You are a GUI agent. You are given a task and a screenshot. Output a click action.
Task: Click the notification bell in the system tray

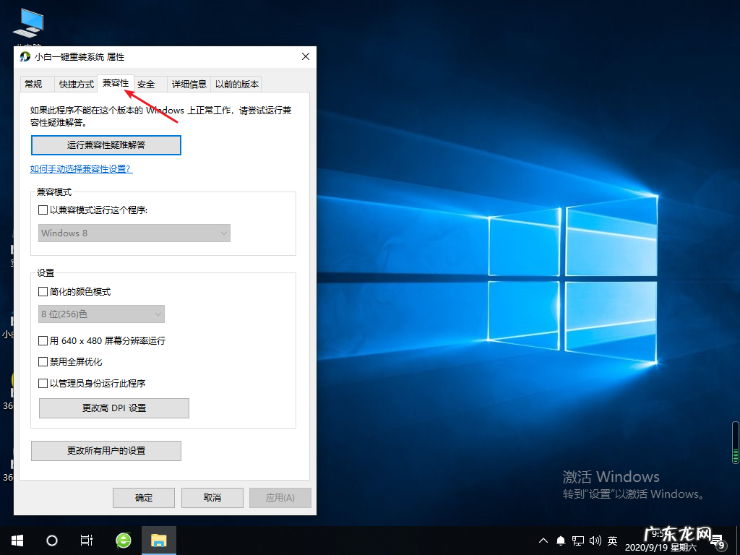click(560, 540)
